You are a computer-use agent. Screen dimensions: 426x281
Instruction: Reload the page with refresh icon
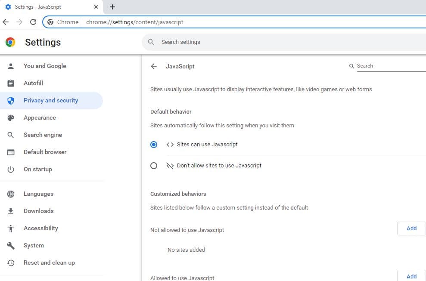click(33, 22)
